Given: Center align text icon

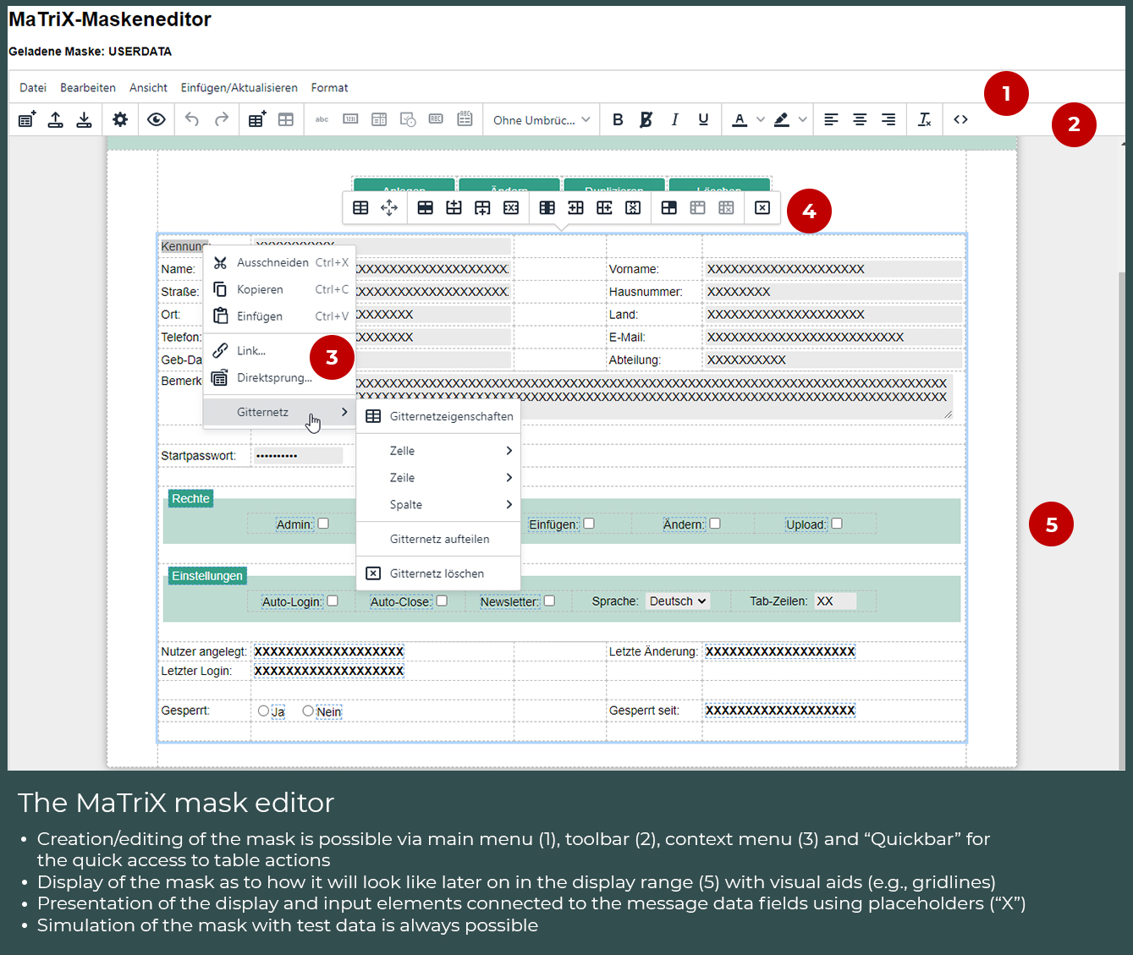Looking at the screenshot, I should [860, 120].
